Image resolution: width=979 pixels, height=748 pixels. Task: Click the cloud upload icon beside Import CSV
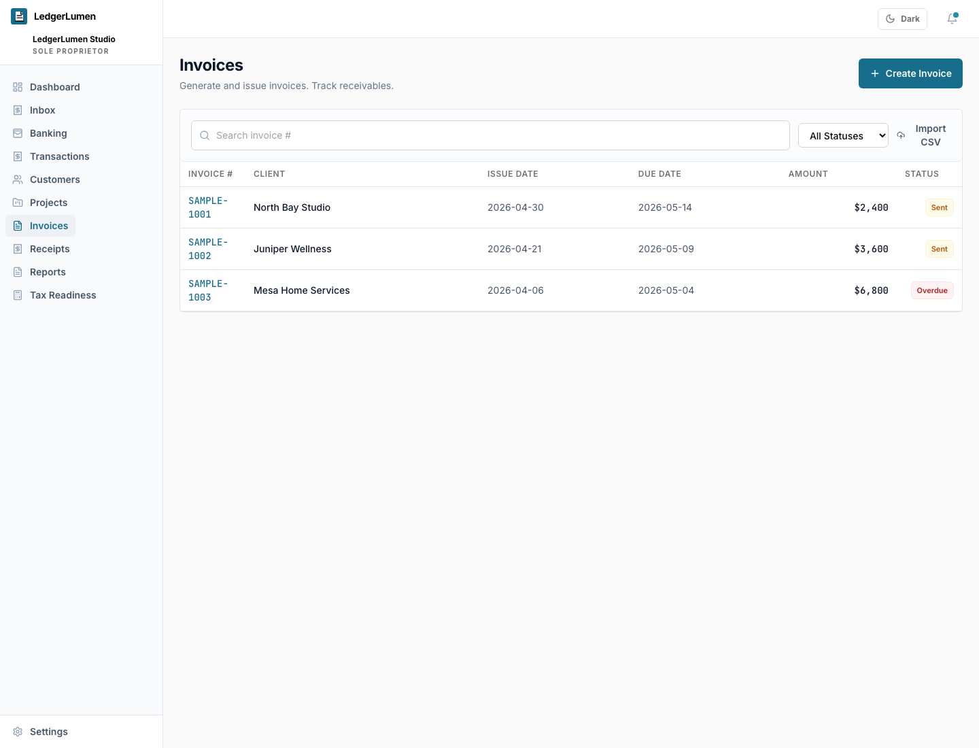click(901, 135)
